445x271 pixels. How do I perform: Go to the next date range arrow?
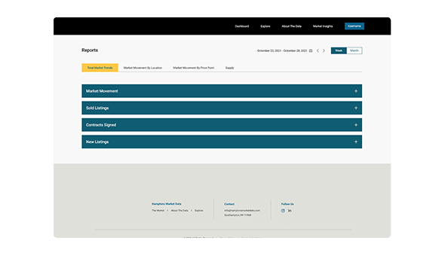tap(324, 50)
